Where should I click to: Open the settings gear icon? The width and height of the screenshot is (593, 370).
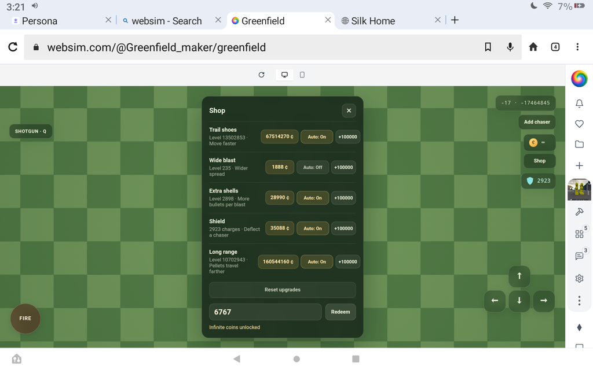pyautogui.click(x=579, y=279)
